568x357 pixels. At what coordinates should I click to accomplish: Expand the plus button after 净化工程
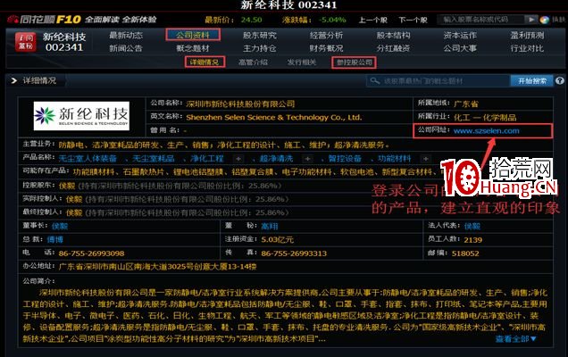click(238, 159)
